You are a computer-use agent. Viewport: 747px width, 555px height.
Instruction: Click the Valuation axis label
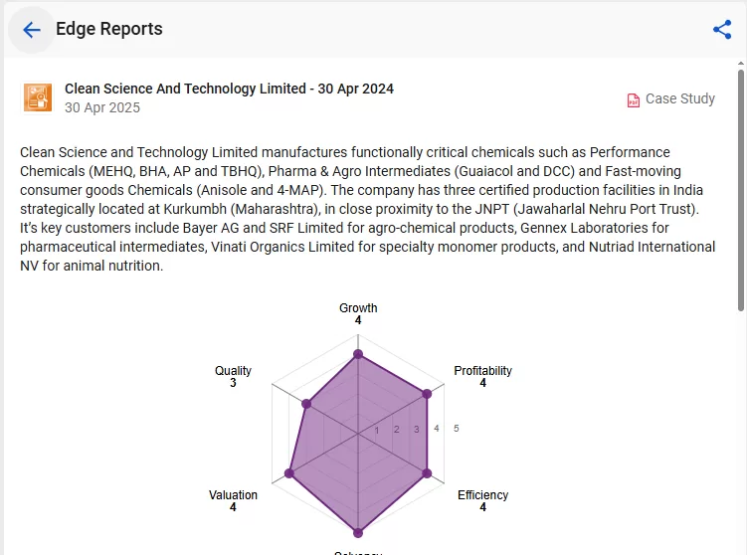(x=233, y=495)
